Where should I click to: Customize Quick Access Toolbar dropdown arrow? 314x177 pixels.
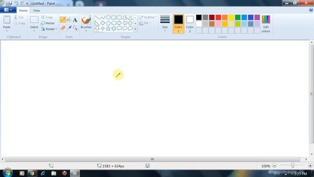(x=27, y=3)
